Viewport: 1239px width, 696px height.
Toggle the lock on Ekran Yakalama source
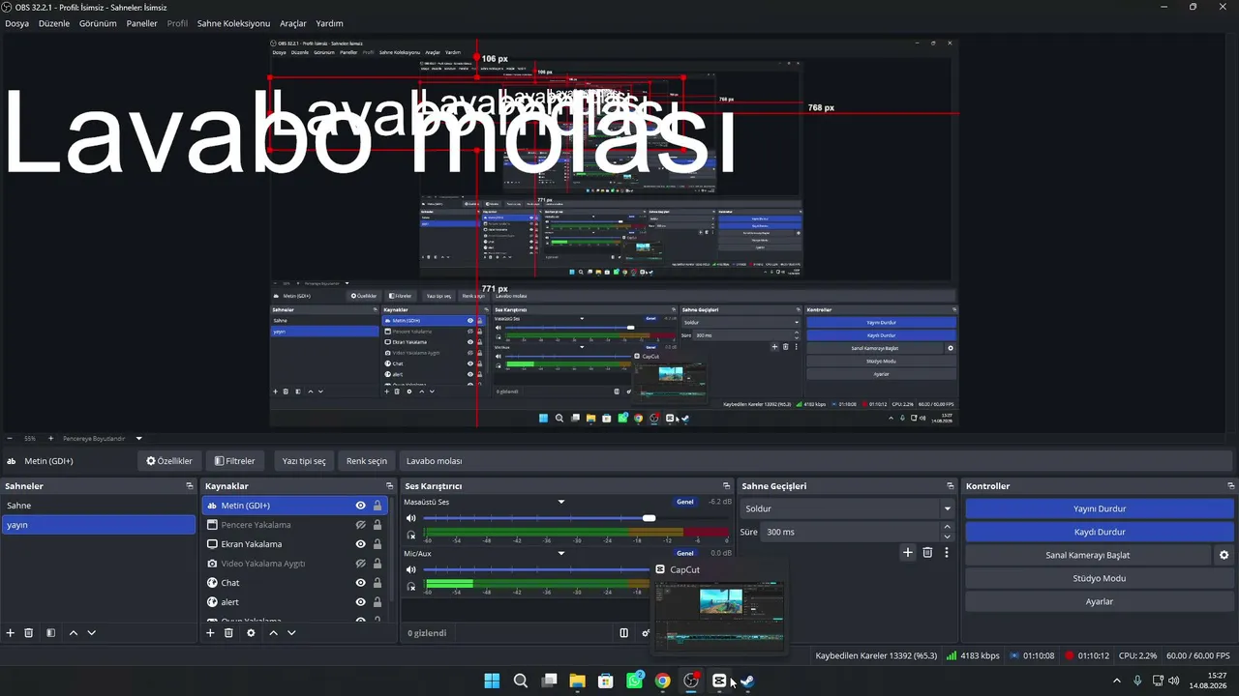point(378,544)
